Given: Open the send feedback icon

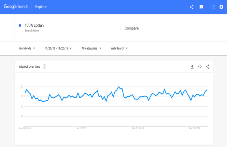Looking at the screenshot, I should [201, 7].
